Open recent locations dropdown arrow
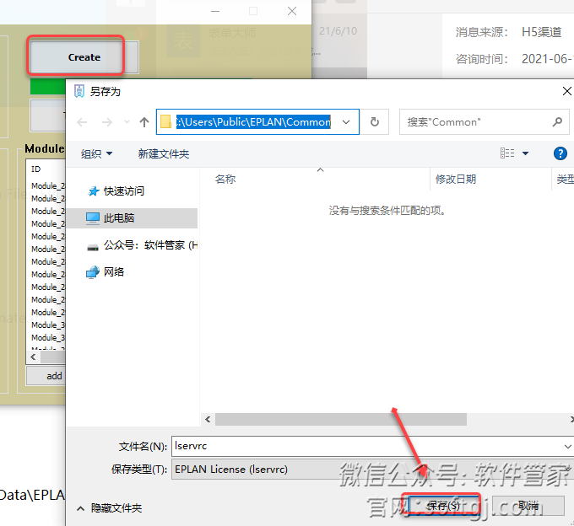The image size is (574, 526). tap(127, 122)
